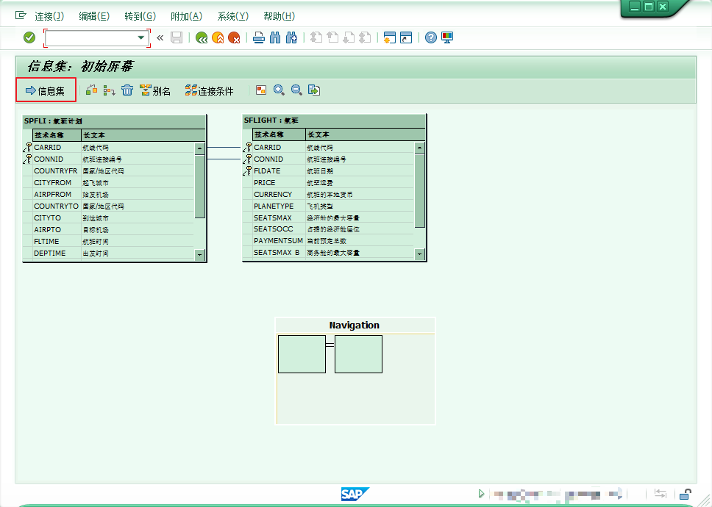
Task: Click the Zoom Out magnifier icon
Action: (x=296, y=90)
